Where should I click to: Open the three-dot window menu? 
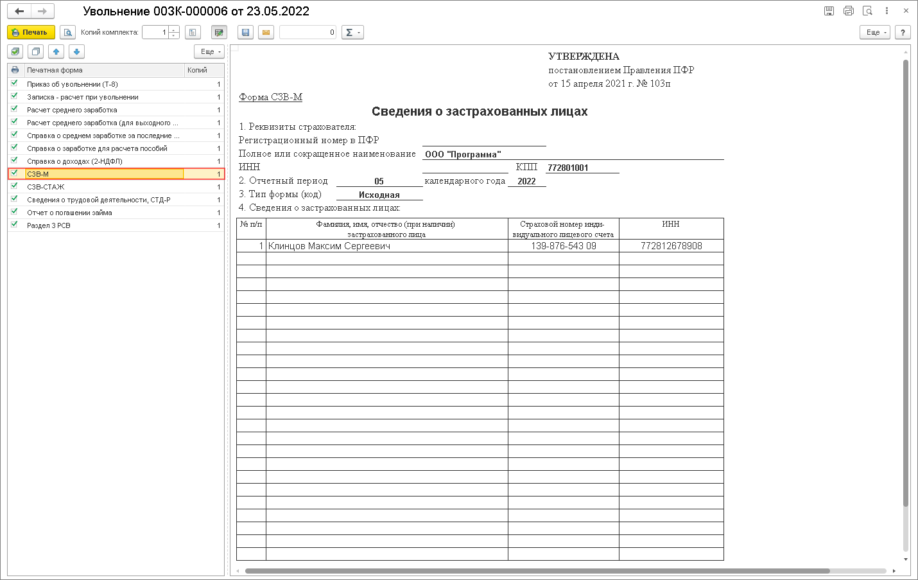(x=887, y=11)
